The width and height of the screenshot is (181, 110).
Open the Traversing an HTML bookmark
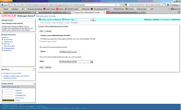coord(100,9)
